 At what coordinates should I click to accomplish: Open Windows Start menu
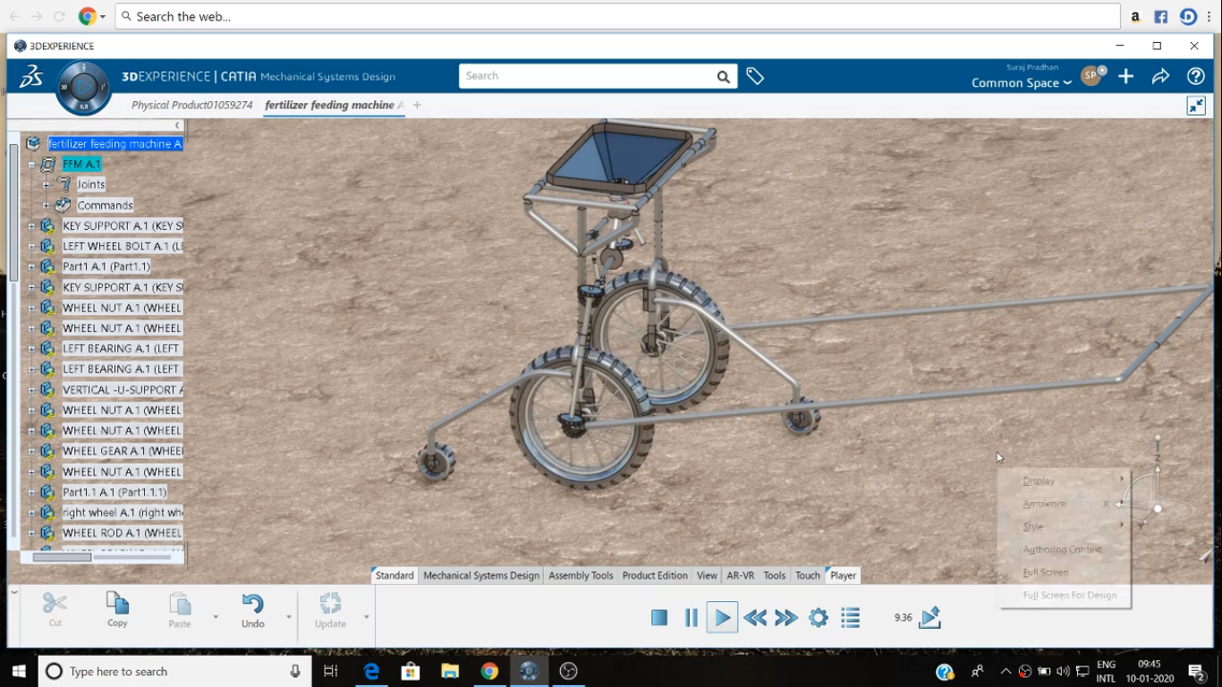[x=19, y=671]
